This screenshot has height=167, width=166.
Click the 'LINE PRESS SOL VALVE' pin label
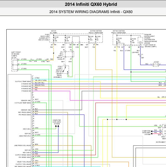[22, 146]
